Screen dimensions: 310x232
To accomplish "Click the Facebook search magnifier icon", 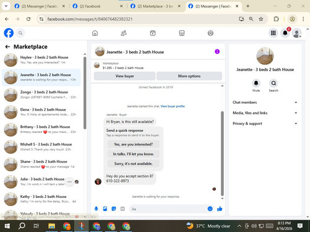I will pyautogui.click(x=20, y=33).
